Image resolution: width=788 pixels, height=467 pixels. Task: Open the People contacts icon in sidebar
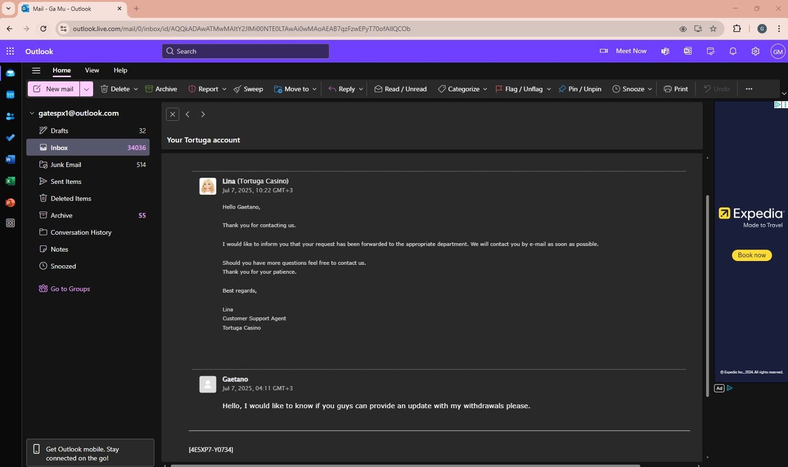coord(10,116)
